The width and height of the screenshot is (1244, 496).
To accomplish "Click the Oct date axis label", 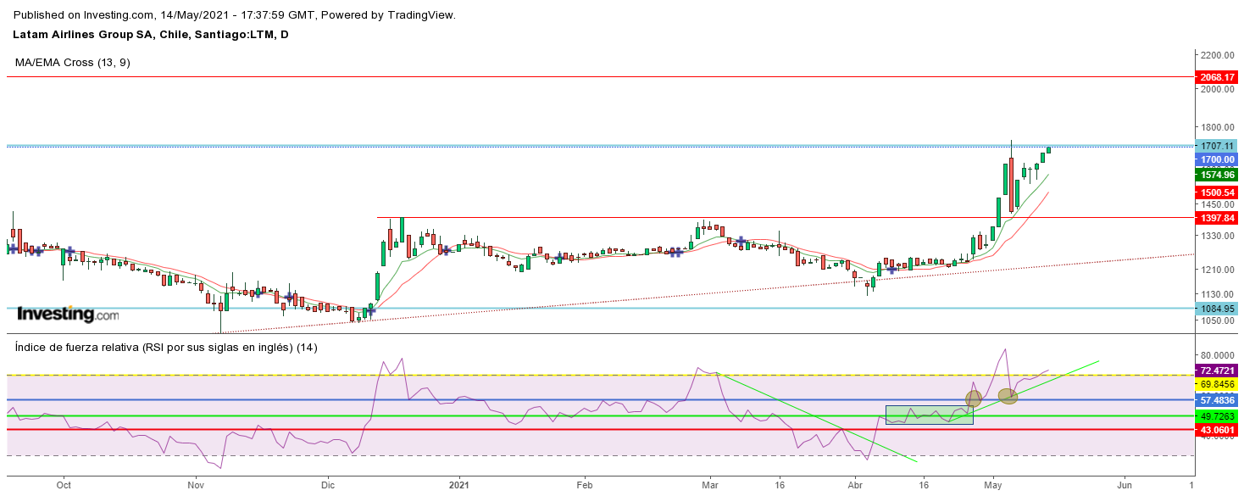I will (64, 486).
